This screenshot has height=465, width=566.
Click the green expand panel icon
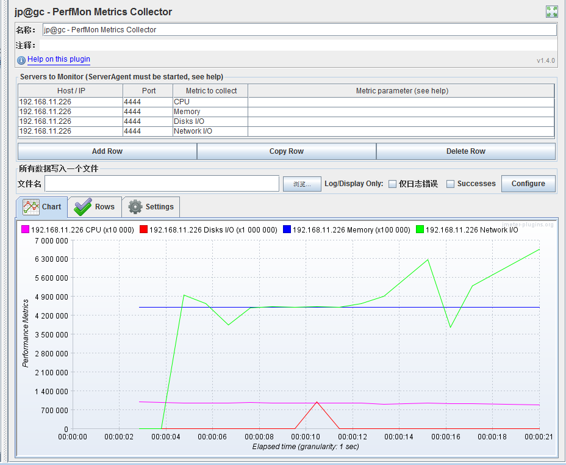pyautogui.click(x=551, y=11)
